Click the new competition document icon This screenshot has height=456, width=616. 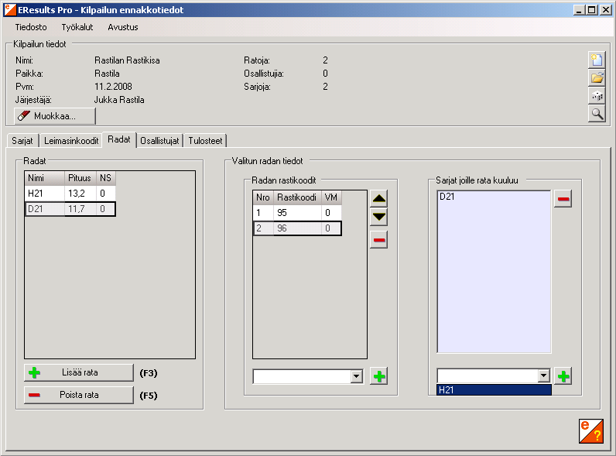coord(597,60)
